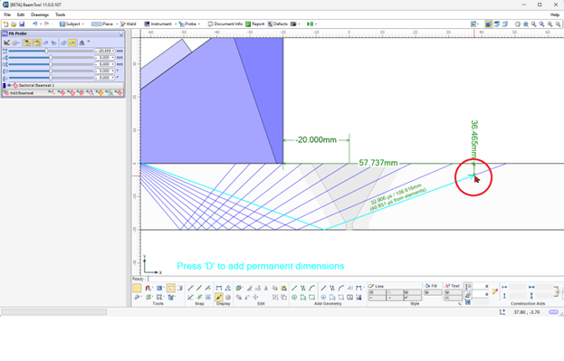
Task: Click the top offset slider handle in PA Probe panel
Action: click(x=46, y=51)
